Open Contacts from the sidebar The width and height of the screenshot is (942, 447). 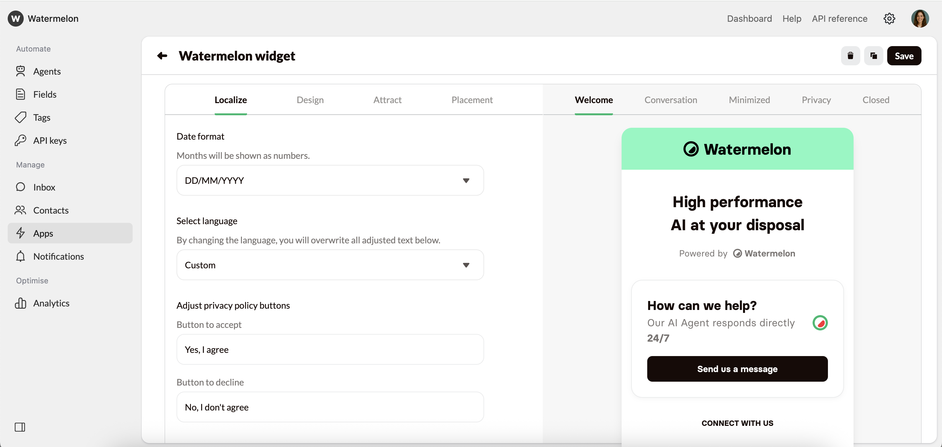pyautogui.click(x=51, y=210)
